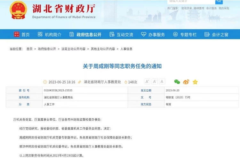
Task: Click the line starting 以上同志职务任免时间
Action: (52, 155)
